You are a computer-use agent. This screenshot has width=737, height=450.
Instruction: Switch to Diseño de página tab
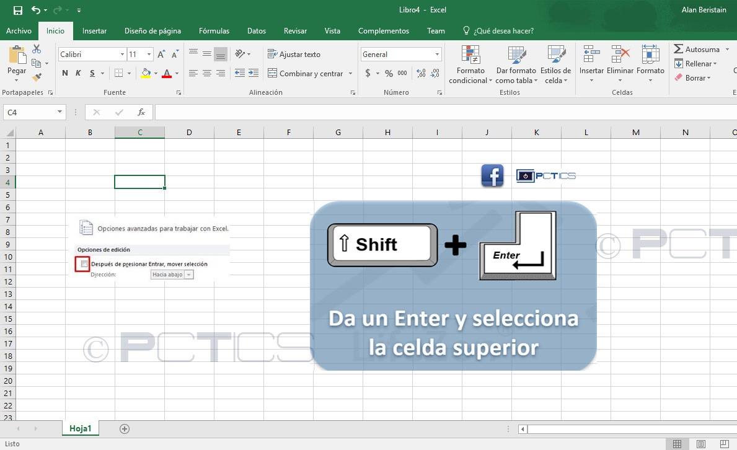[x=152, y=30]
